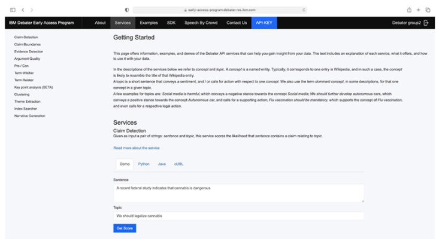This screenshot has height=239, width=439.
Task: Switch to the Java tab
Action: 162,164
